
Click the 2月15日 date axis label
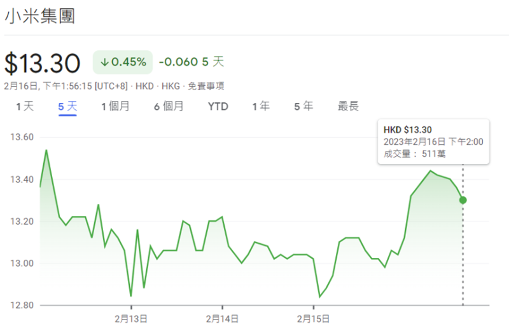(x=313, y=318)
